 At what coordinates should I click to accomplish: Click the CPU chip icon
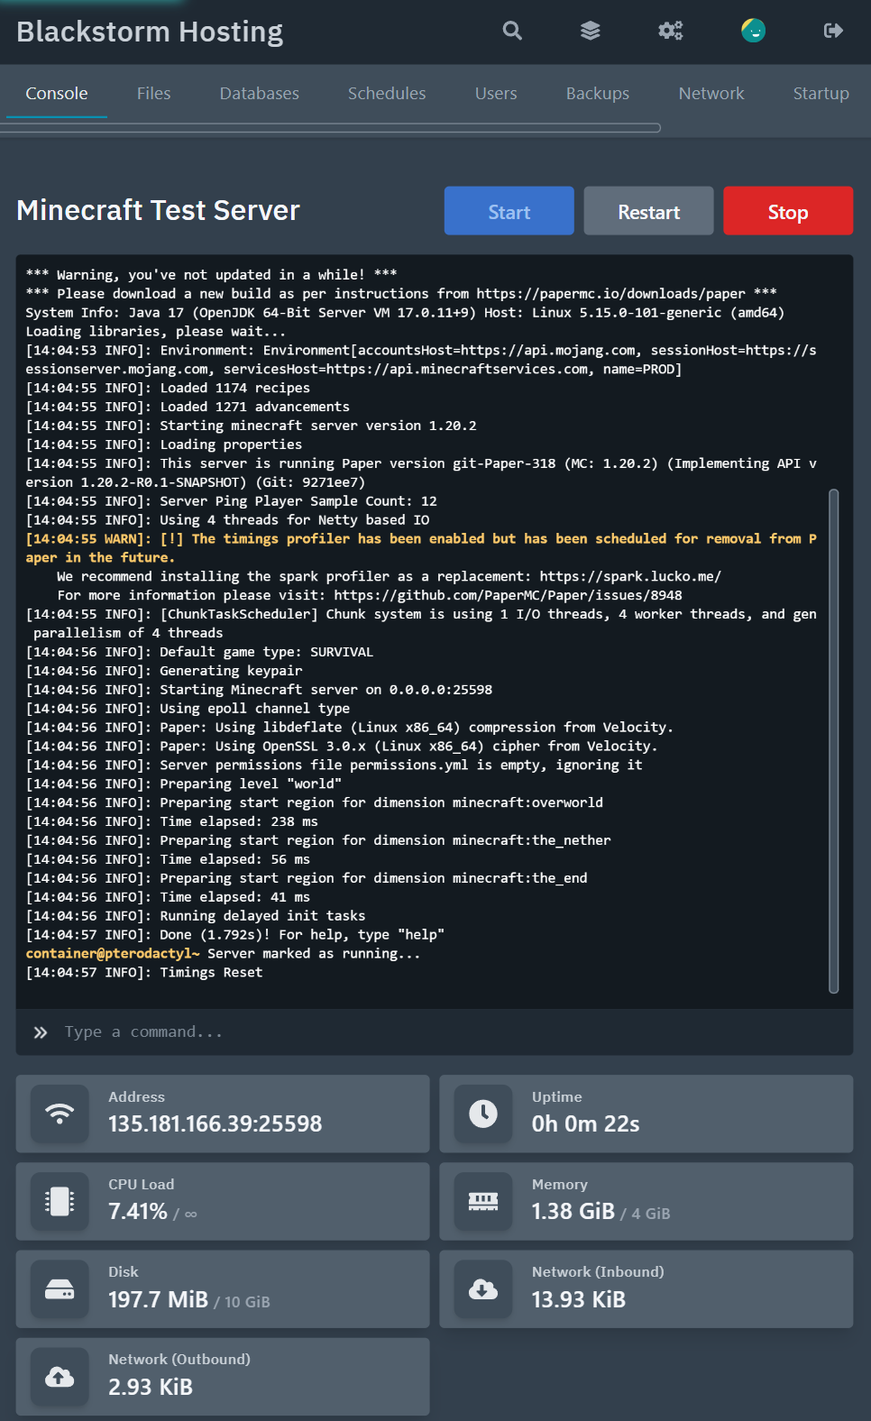60,1201
